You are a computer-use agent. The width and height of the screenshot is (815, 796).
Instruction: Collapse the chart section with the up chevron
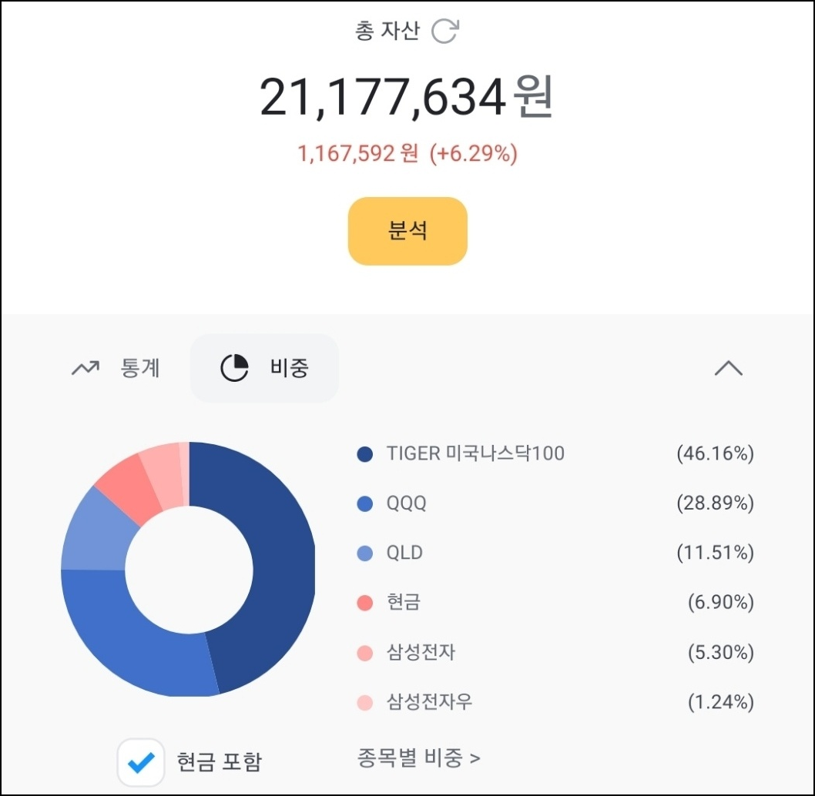click(x=728, y=368)
